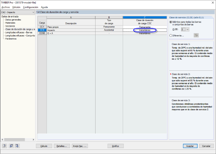The image size is (216, 154).
Task: Open the Archivo menu
Action: [6, 7]
